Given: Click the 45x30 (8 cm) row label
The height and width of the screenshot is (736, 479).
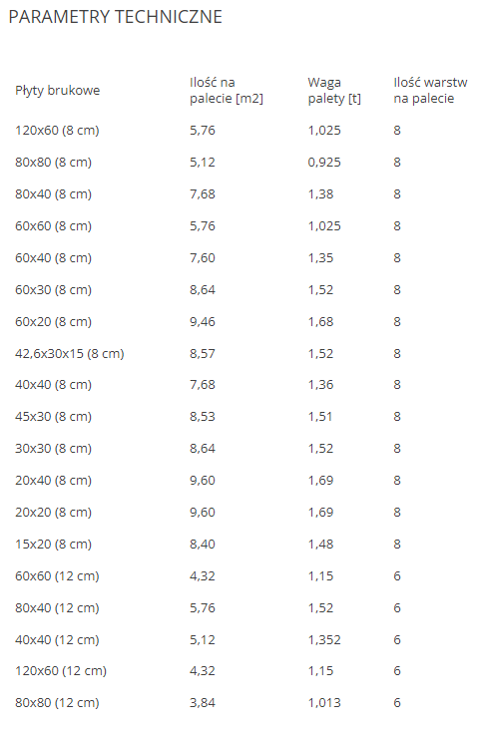Looking at the screenshot, I should 53,416.
